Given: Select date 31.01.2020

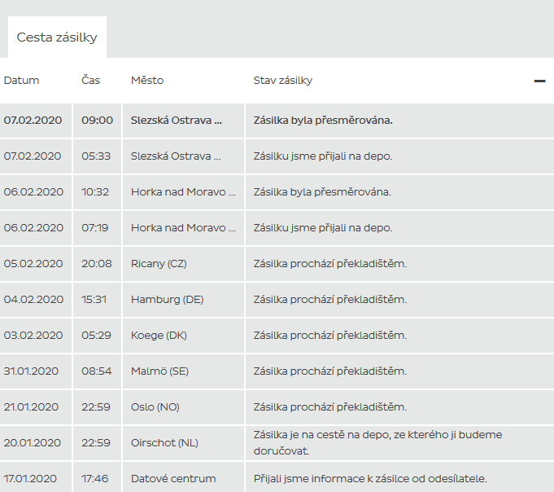Looking at the screenshot, I should pos(31,371).
